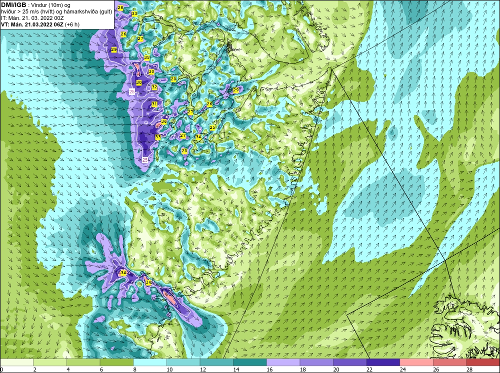Pick the 26–28 m/s salmon red segment
Viewport: 500px width, 373px height.
tap(450, 362)
